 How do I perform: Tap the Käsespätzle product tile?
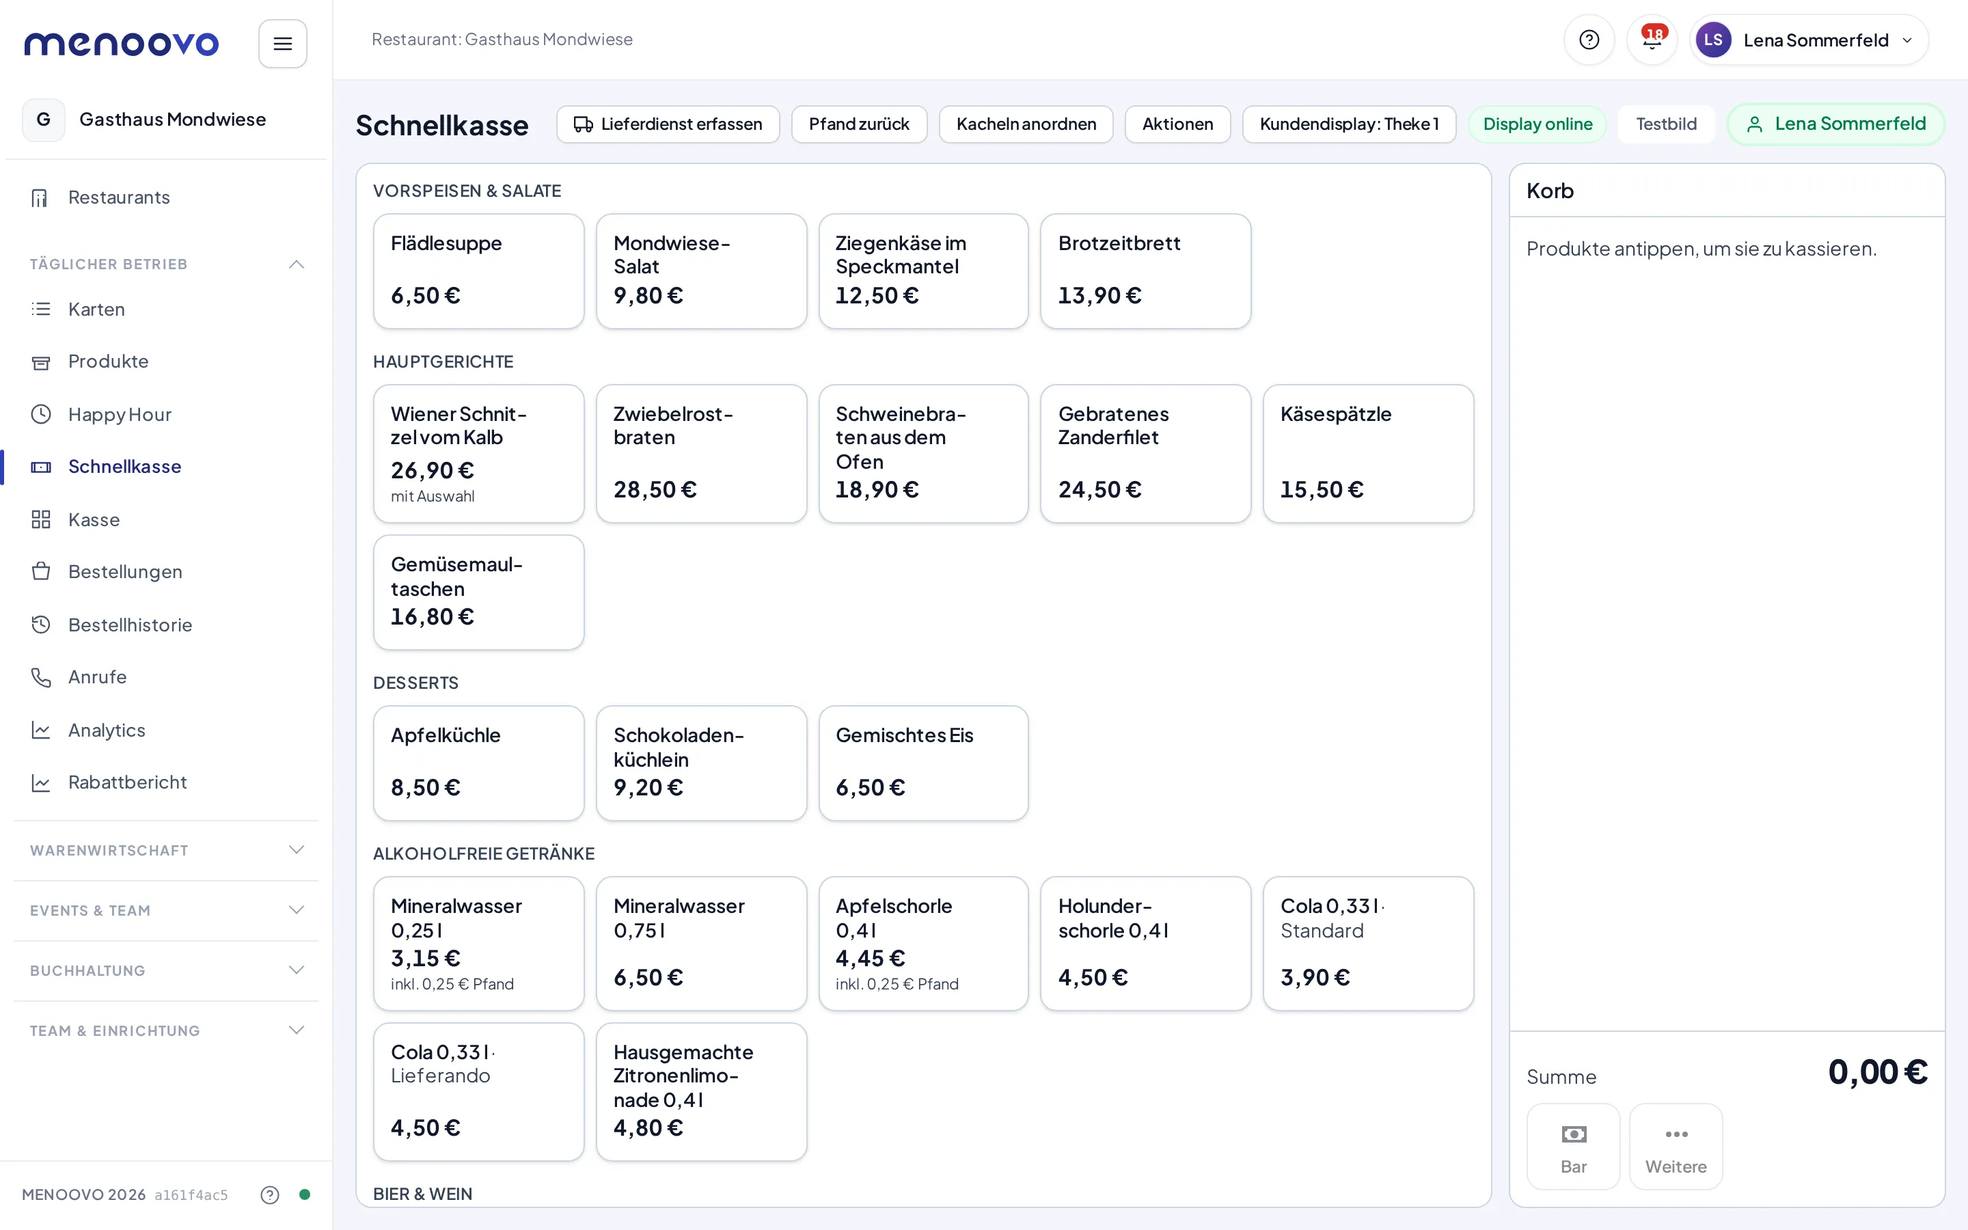1368,454
